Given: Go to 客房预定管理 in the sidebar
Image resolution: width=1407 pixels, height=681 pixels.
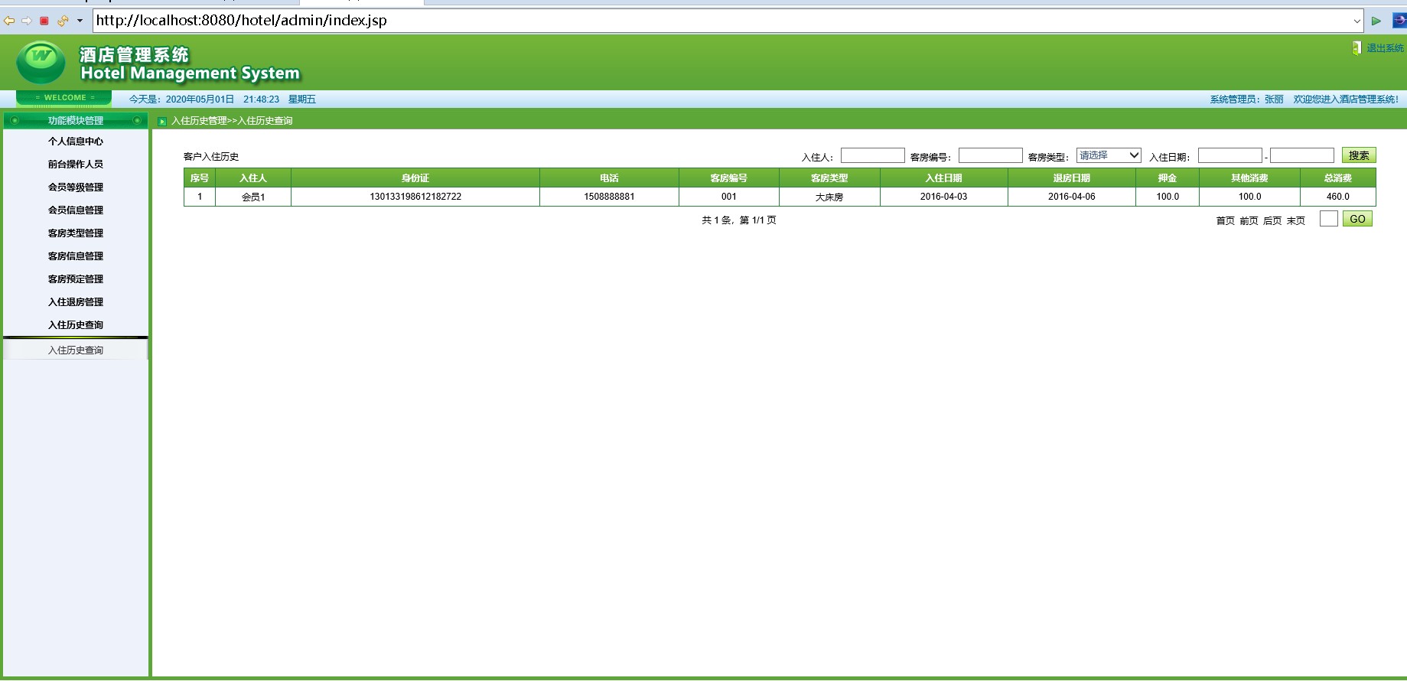Looking at the screenshot, I should pos(76,279).
